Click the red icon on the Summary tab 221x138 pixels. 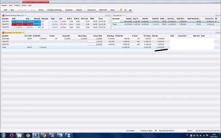(x=4, y=32)
